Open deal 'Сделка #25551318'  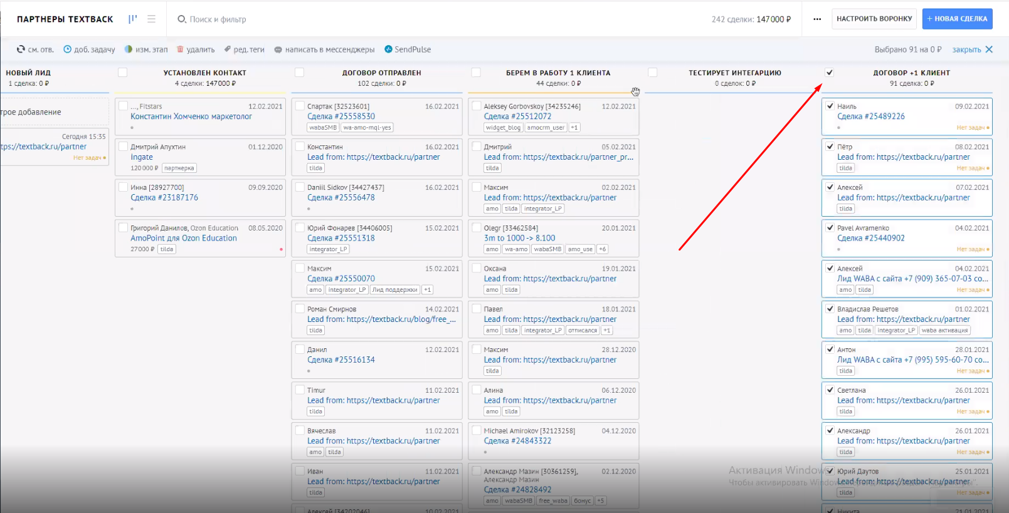[341, 238]
